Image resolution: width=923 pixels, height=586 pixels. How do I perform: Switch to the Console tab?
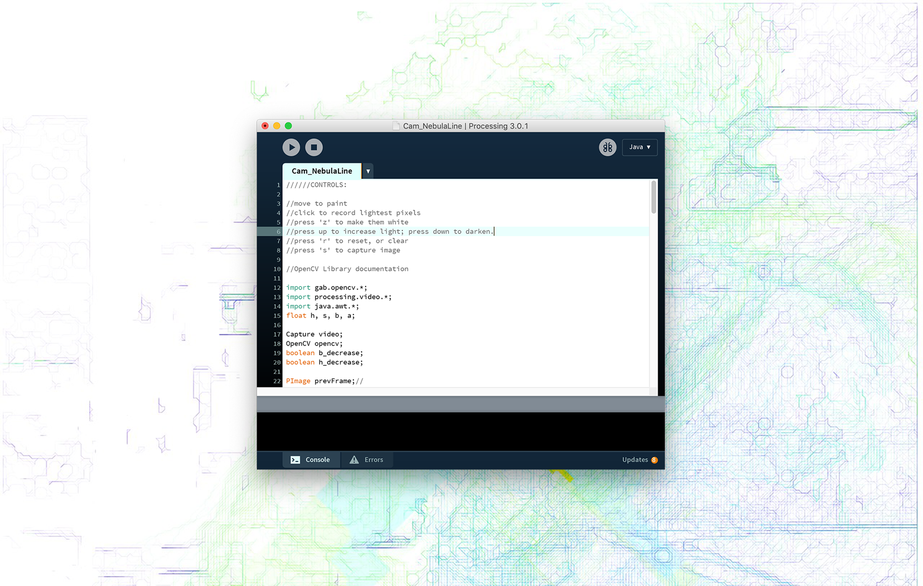click(x=317, y=460)
